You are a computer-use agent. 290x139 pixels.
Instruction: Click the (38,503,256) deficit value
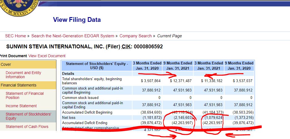(243, 112)
